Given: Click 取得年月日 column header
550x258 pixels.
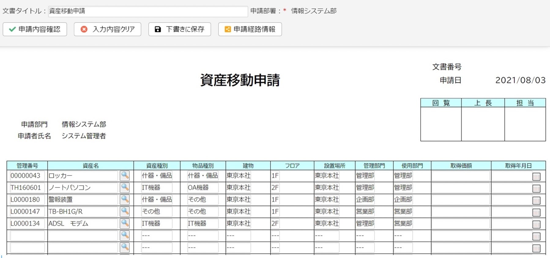Looking at the screenshot, I should (518, 166).
